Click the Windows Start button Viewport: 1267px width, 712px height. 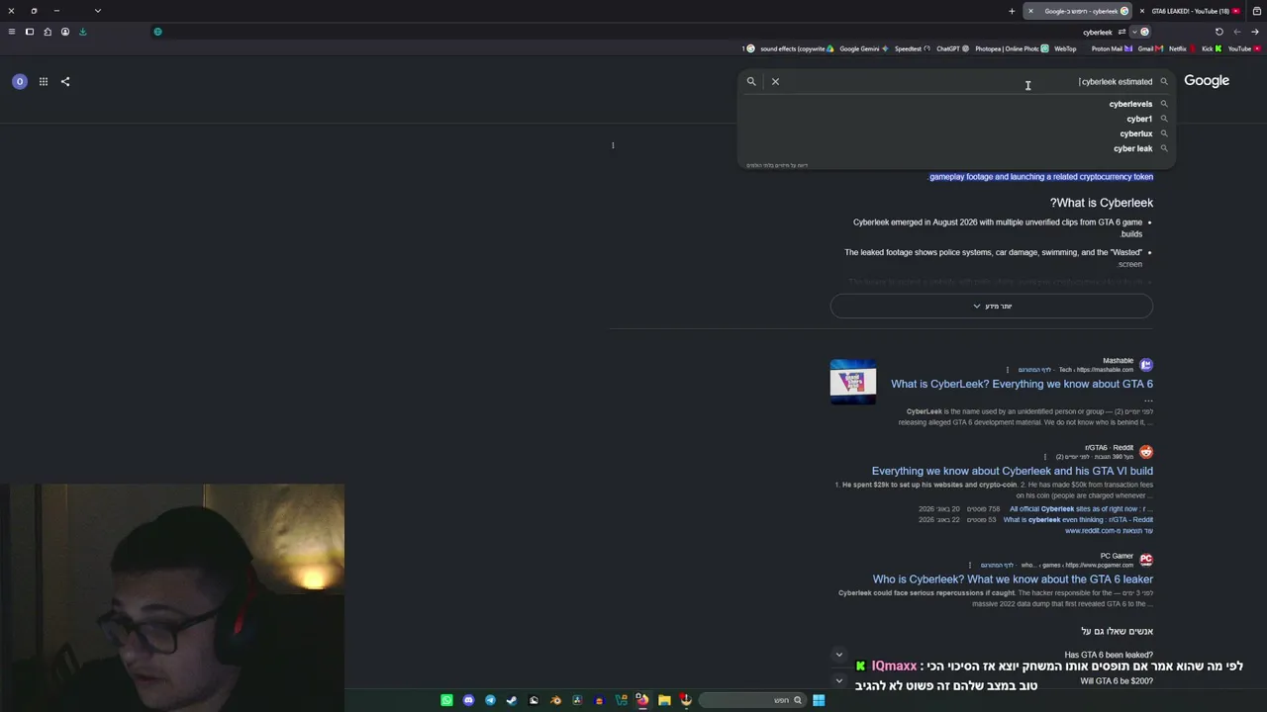819,700
